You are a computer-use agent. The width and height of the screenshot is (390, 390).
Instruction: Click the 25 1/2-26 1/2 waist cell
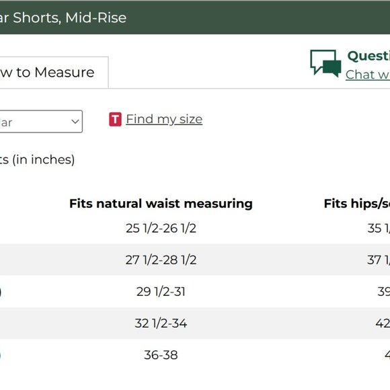coord(161,229)
